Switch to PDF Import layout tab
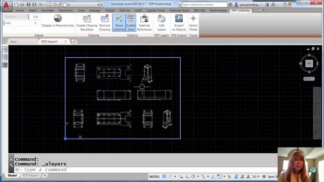The image size is (324, 182). pyautogui.click(x=30, y=175)
